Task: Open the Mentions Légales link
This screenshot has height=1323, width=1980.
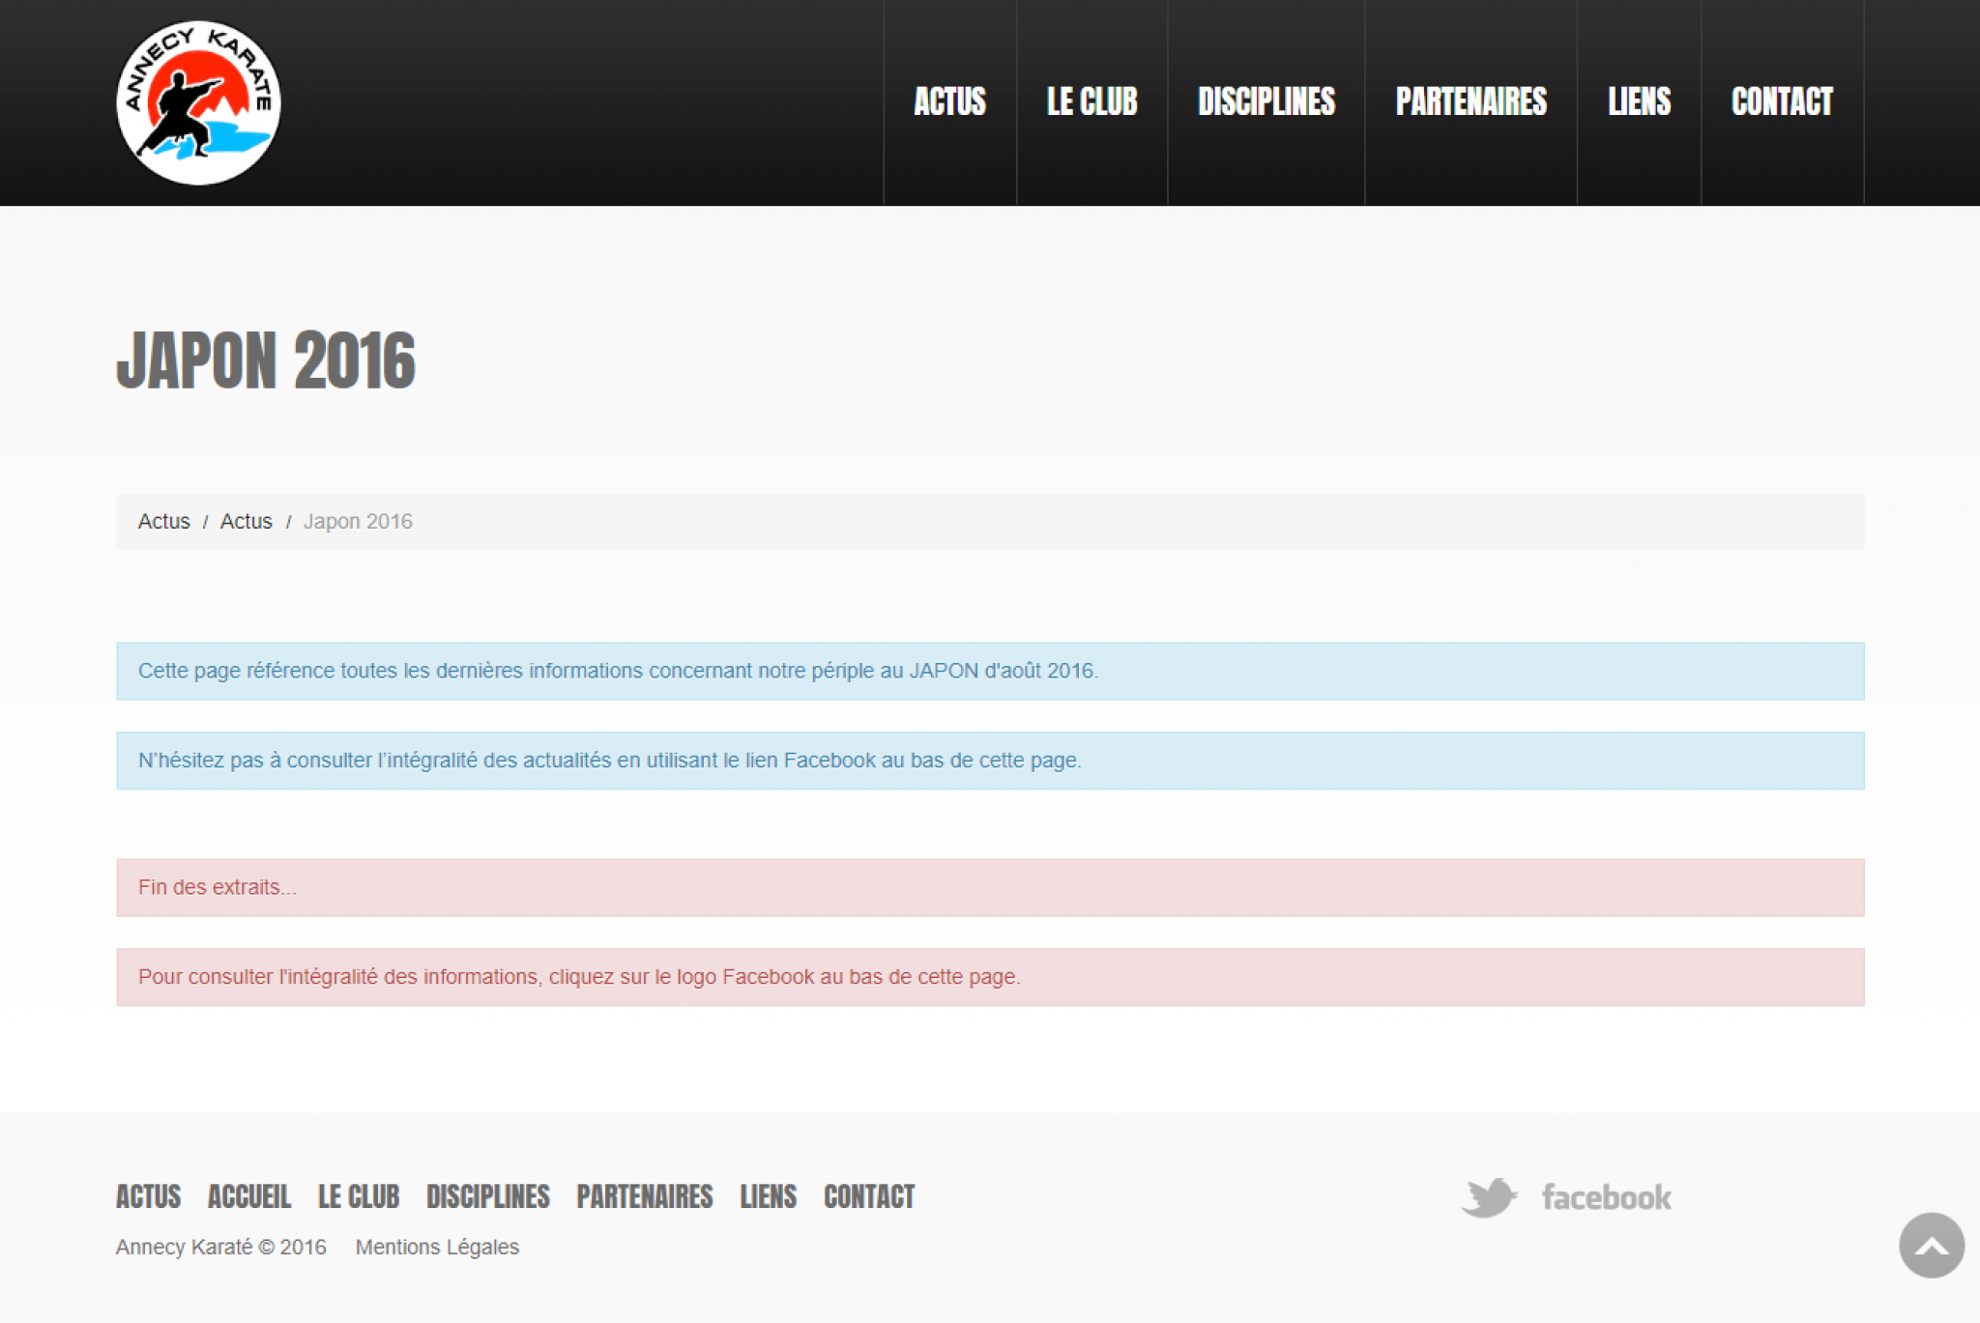Action: pyautogui.click(x=437, y=1248)
